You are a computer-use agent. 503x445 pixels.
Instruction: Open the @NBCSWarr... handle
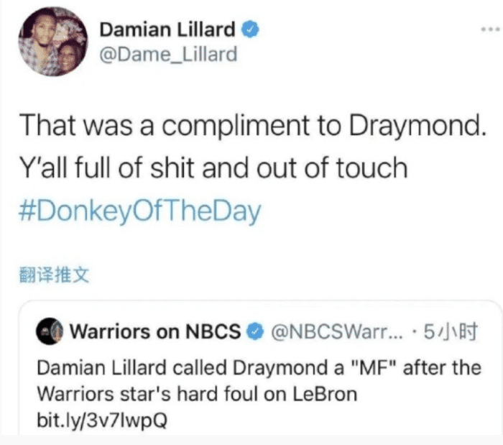(x=337, y=331)
